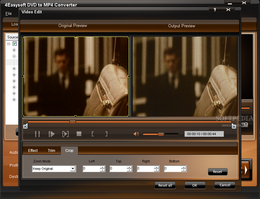
Task: Decrease the Left crop value
Action: coord(102,170)
